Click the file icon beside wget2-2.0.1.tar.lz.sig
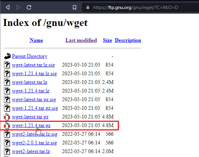Viewport: 199px width, 157px height. [7, 143]
